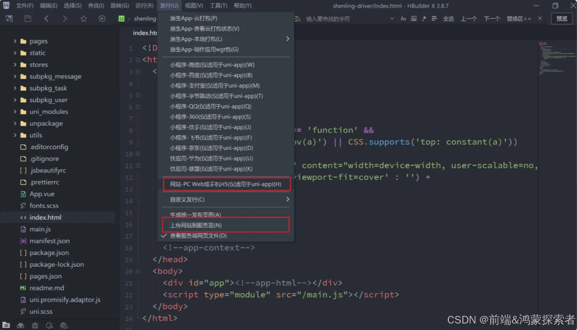Viewport: 577px width, 330px height.
Task: Expand '自定义发行(C)' submenu
Action: click(x=226, y=199)
